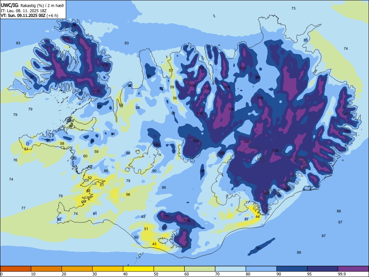Pick the 20–30 legend color band
Viewport: 369px width, 277px height.
[77, 269]
